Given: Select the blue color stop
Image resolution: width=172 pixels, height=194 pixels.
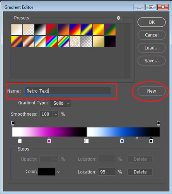Looking at the screenshot, I should click(122, 140).
